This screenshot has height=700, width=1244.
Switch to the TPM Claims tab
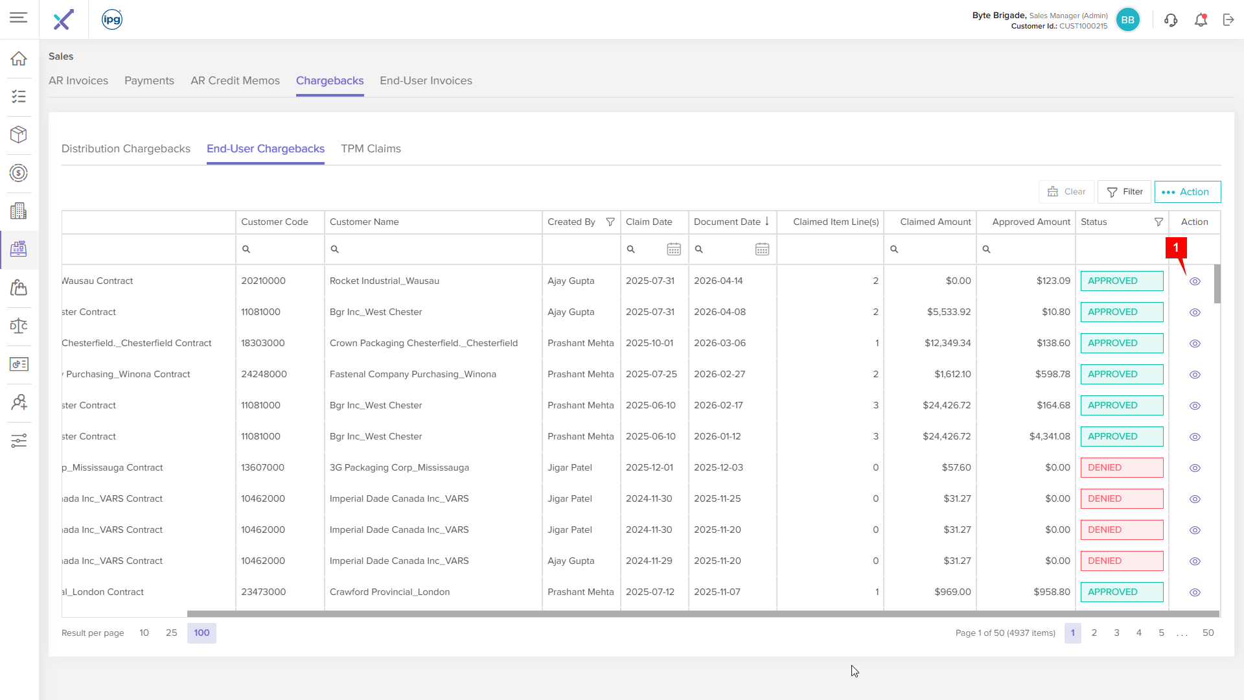tap(371, 148)
